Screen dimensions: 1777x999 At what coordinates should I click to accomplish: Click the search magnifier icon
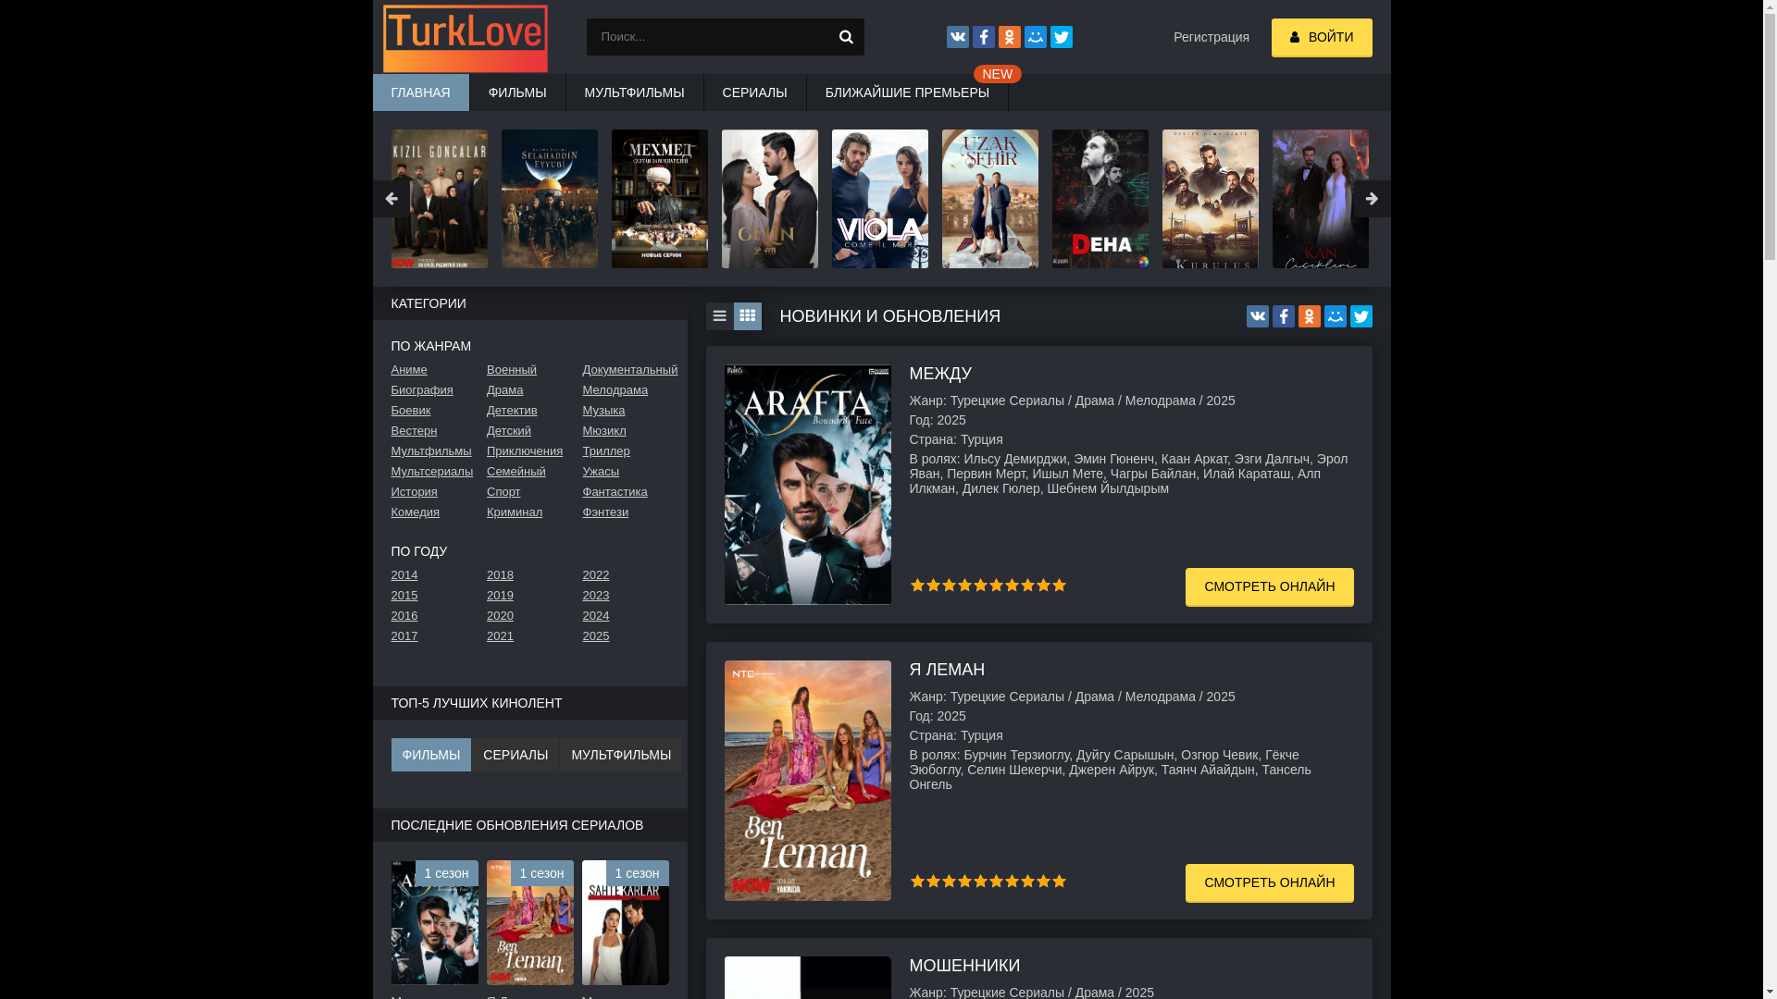[846, 37]
